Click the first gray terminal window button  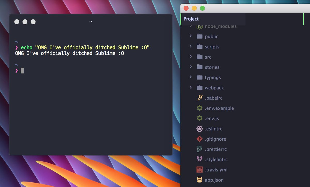click(17, 22)
